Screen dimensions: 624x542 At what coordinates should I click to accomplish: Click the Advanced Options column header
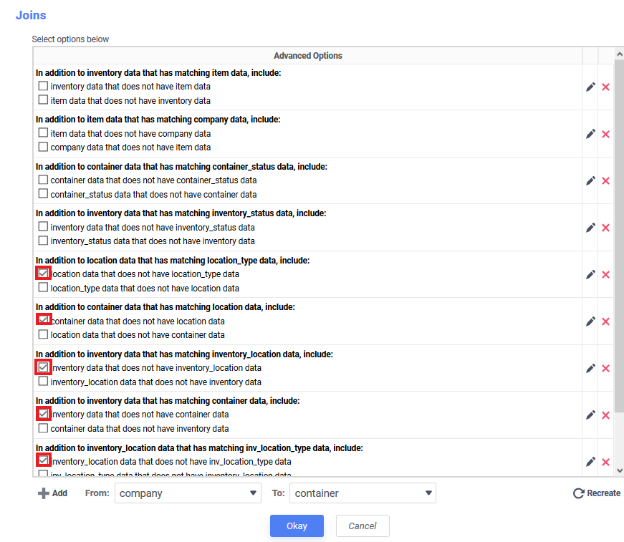(307, 56)
